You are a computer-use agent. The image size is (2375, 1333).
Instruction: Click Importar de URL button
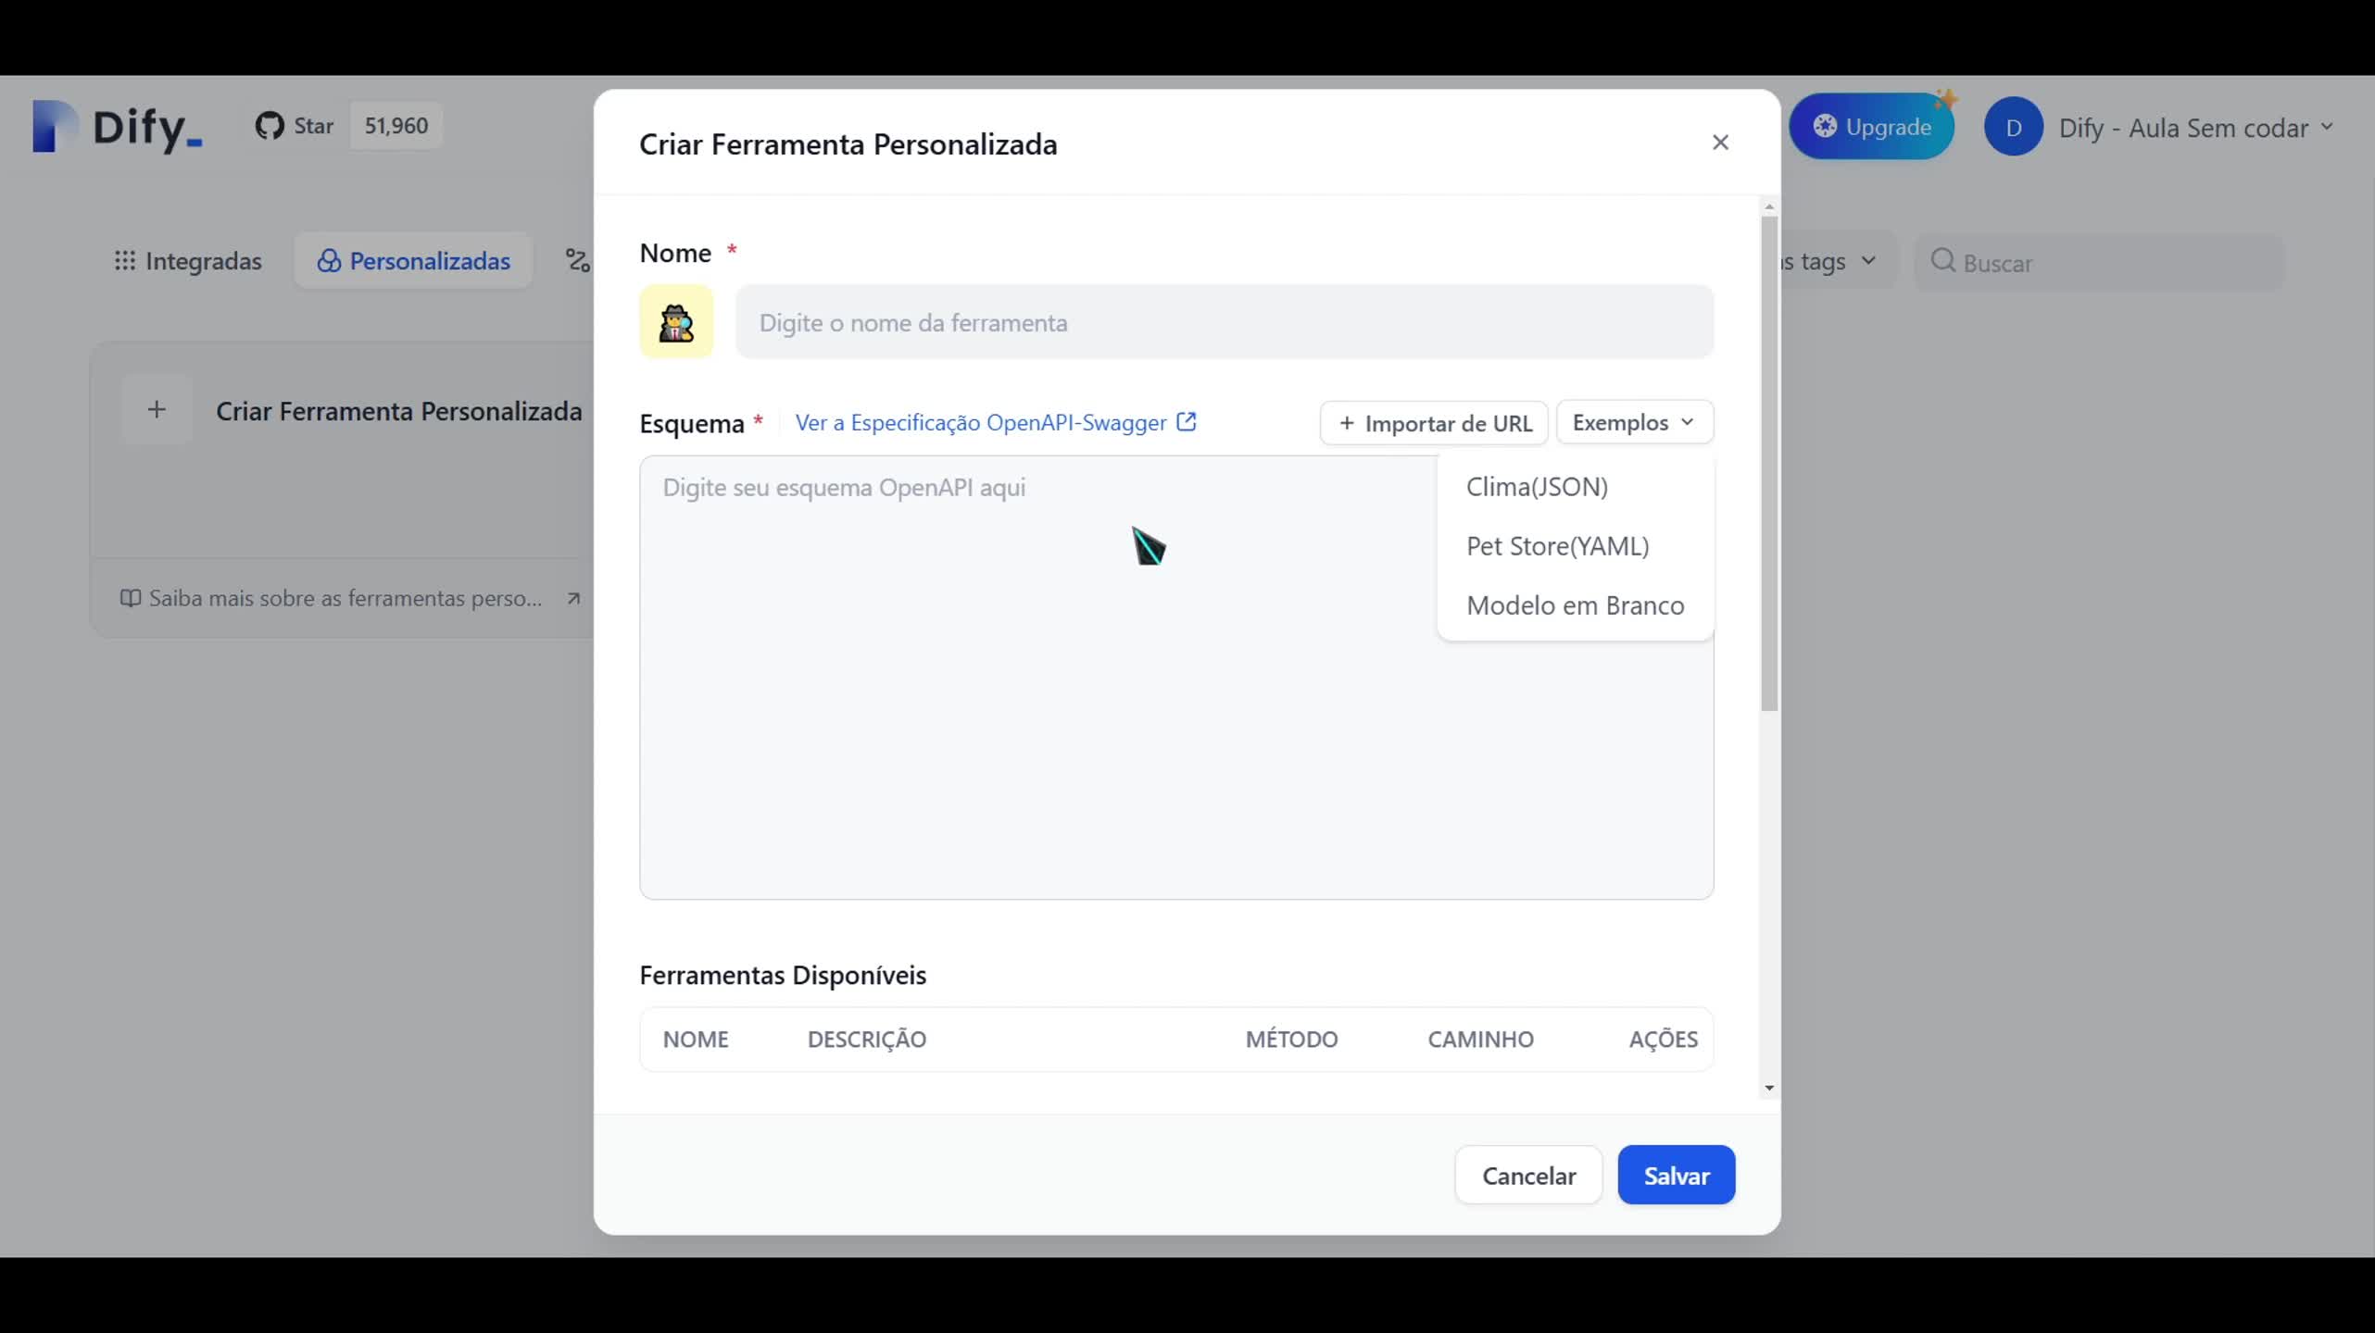[1434, 423]
